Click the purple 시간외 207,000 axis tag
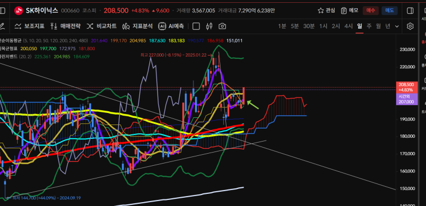426x206 pixels. (x=407, y=99)
